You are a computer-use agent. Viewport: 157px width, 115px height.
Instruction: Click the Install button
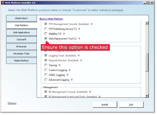click(x=105, y=104)
